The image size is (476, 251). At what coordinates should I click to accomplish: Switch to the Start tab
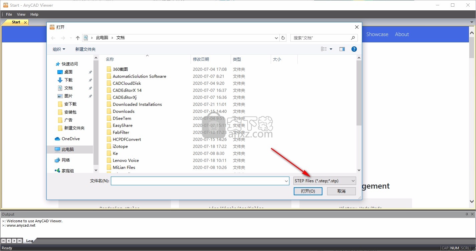point(16,22)
